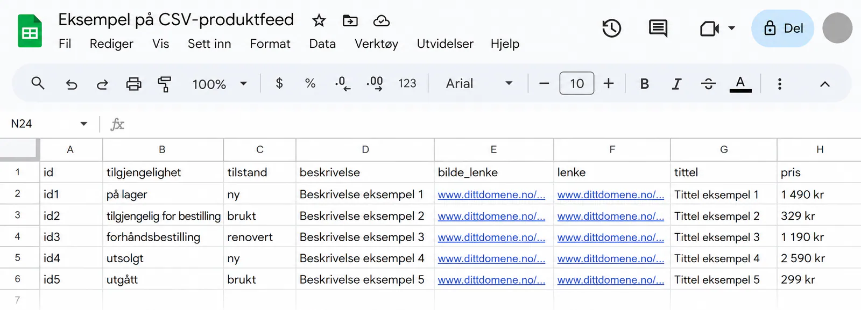Open the Verktøy menu
This screenshot has height=310, width=861.
click(376, 44)
